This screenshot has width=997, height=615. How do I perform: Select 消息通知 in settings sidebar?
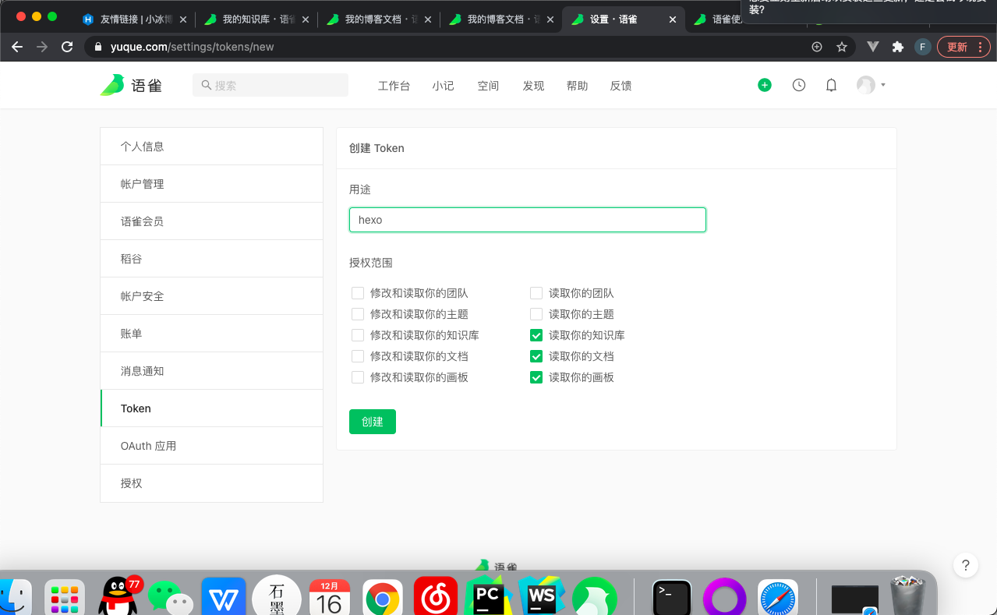click(x=211, y=371)
